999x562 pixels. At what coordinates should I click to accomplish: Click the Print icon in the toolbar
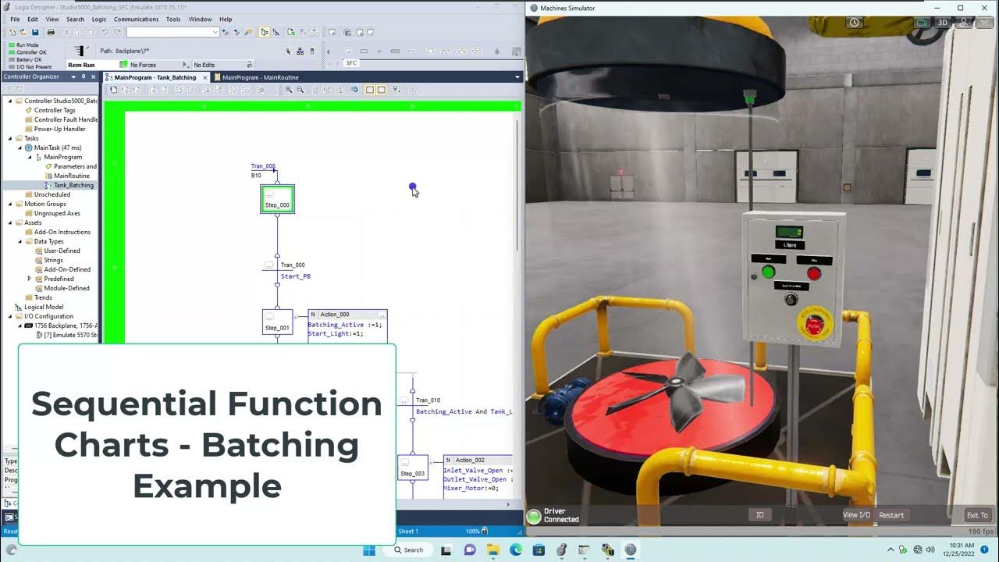tap(51, 32)
